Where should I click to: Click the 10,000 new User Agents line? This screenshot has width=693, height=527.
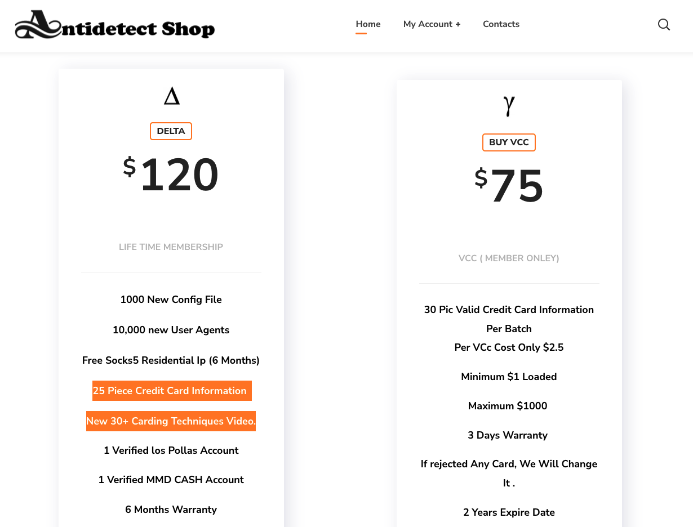[x=171, y=330]
